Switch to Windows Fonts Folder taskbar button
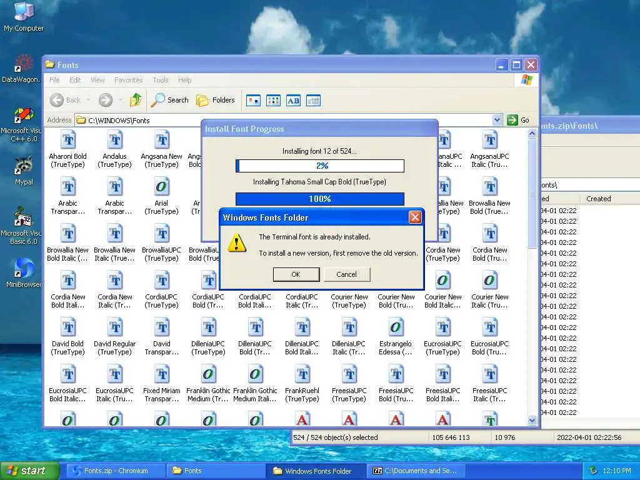Screen dimensions: 640x480 (316, 471)
